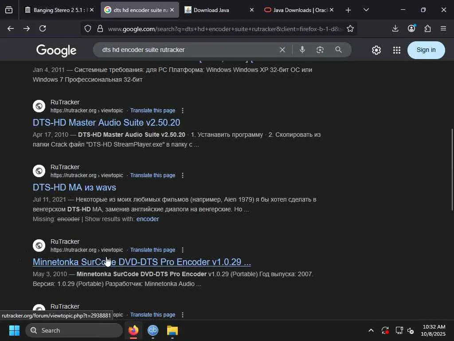Open muted volume tray icon
Image resolution: width=454 pixels, height=341 pixels.
click(411, 330)
